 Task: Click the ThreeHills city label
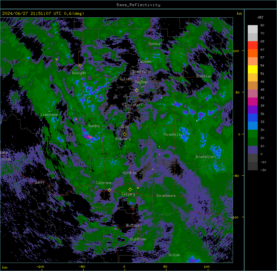tap(173, 135)
